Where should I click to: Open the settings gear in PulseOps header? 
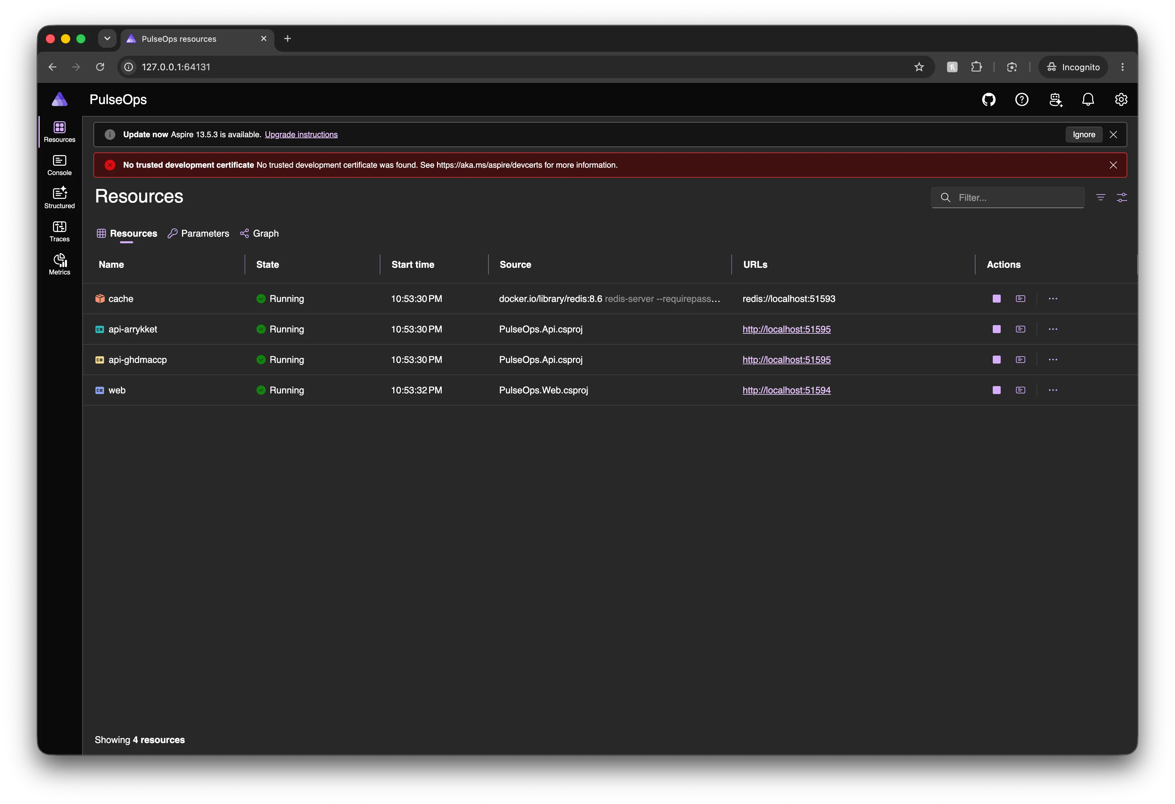pyautogui.click(x=1121, y=100)
